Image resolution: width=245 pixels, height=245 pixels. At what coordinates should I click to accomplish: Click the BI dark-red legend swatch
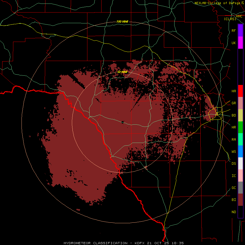[240, 200]
